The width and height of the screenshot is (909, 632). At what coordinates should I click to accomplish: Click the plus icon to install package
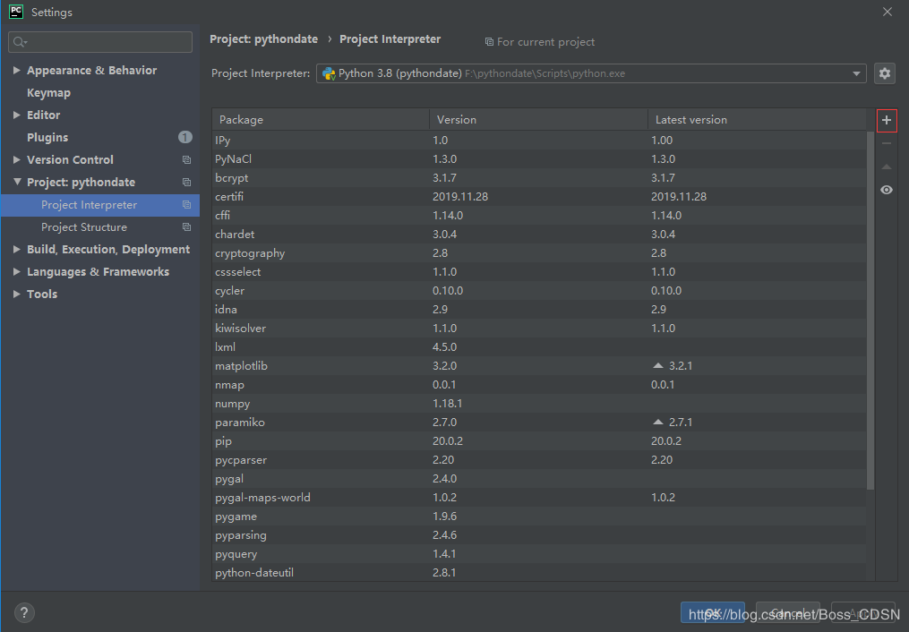(x=887, y=120)
